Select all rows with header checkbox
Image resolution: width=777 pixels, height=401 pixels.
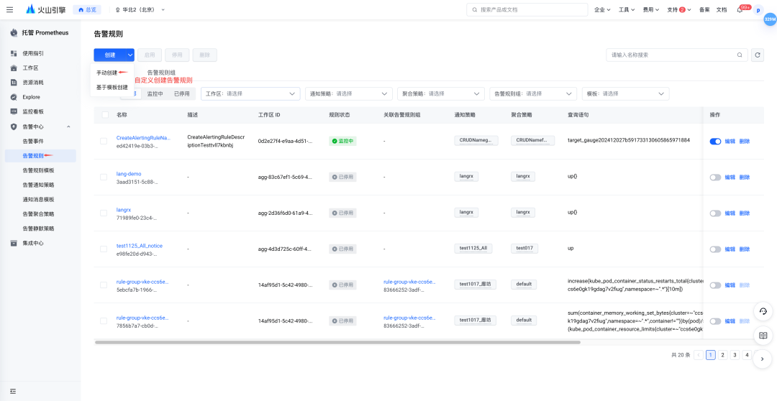(x=105, y=115)
